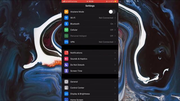Open the Home Screen label
Viewport: 180px width, 101px height.
coord(77,100)
